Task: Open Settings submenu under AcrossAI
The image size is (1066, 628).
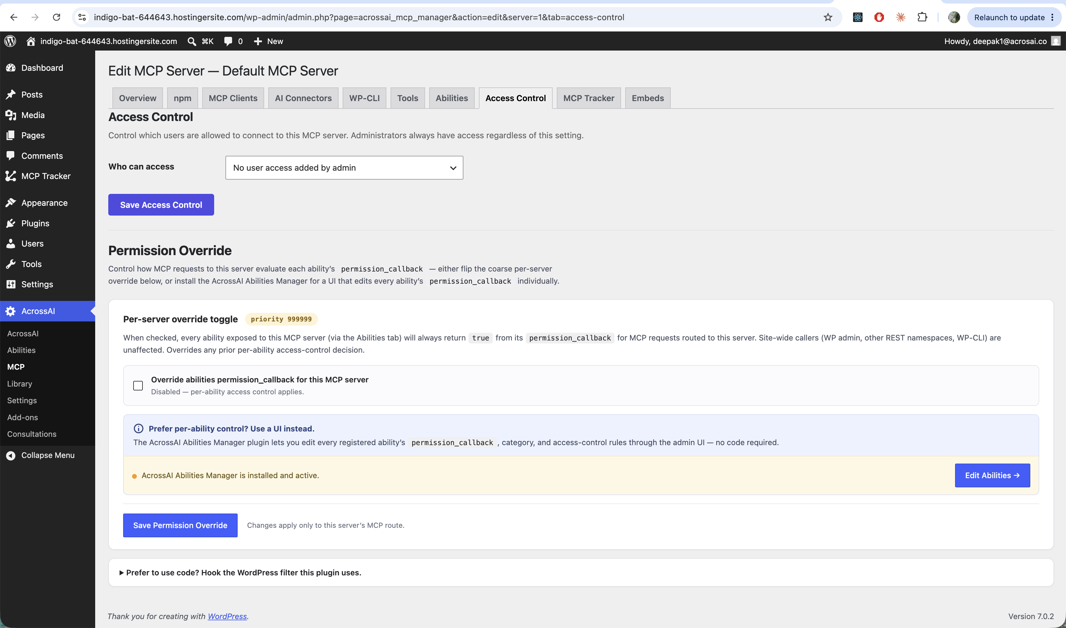Action: click(x=22, y=400)
